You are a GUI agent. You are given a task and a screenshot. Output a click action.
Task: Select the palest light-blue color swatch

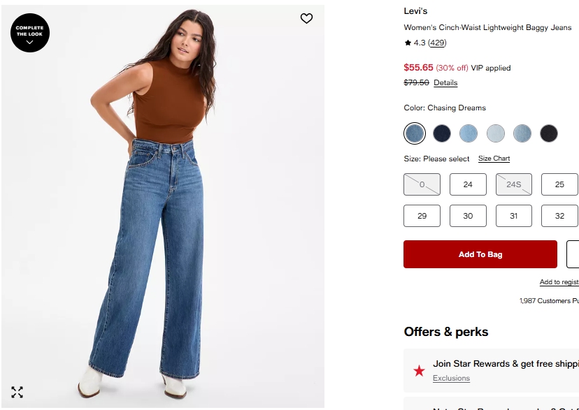(495, 133)
